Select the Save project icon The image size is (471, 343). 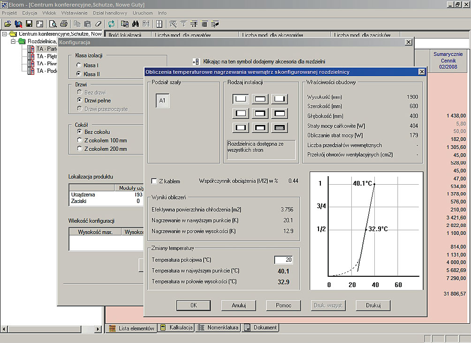[30, 23]
